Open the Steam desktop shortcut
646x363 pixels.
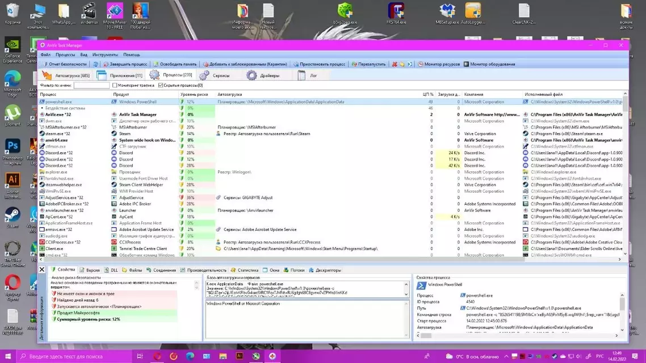click(12, 217)
